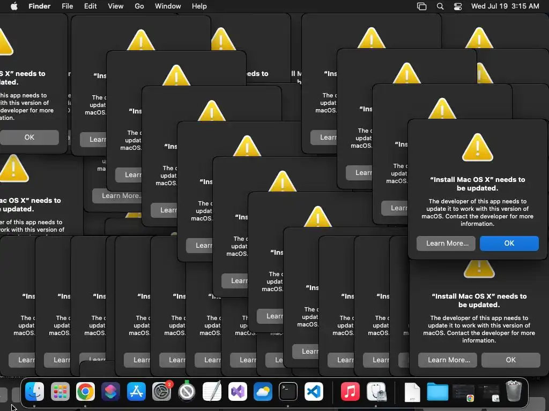Click the fully visible Learn More behind cascaded dialogs
Viewport: 549px width, 411px height.
pos(116,196)
